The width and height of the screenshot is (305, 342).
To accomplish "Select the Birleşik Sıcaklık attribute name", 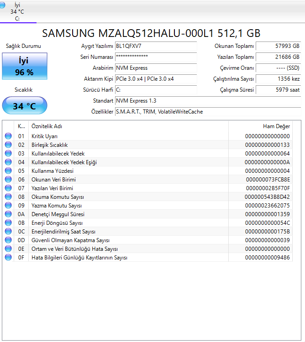I will point(50,145).
